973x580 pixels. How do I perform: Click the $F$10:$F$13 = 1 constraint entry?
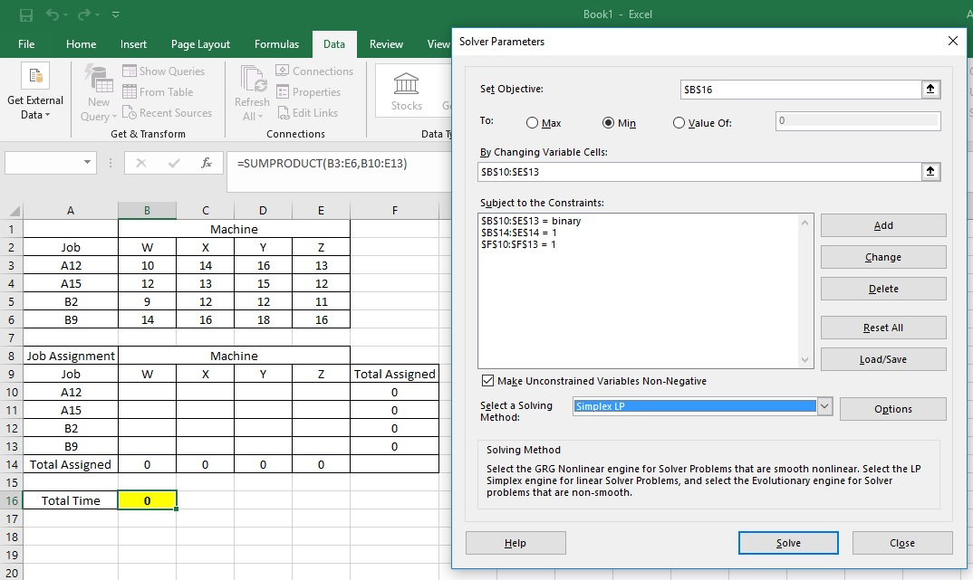pos(518,244)
